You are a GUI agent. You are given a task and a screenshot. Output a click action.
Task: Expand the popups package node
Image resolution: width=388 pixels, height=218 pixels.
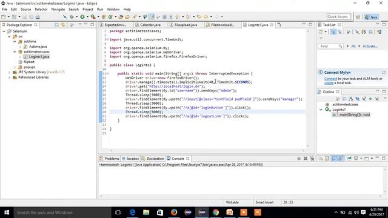[15, 67]
